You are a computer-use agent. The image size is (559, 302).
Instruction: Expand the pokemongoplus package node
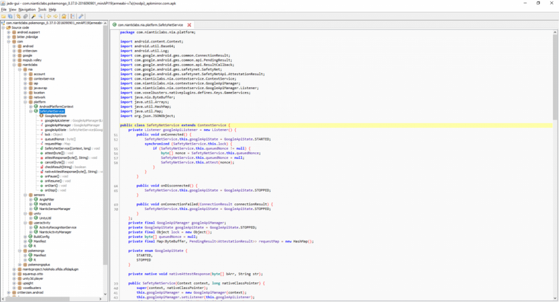point(20,265)
